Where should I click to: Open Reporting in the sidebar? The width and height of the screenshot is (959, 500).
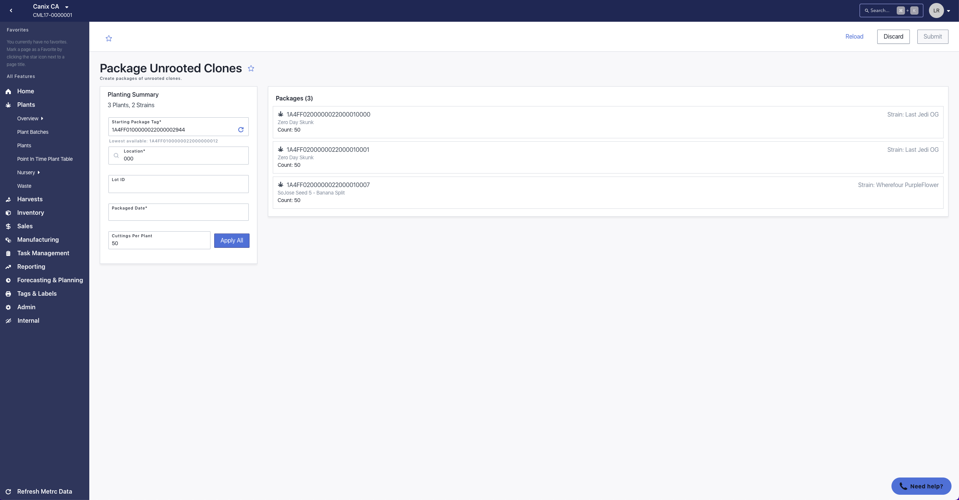[x=31, y=266]
